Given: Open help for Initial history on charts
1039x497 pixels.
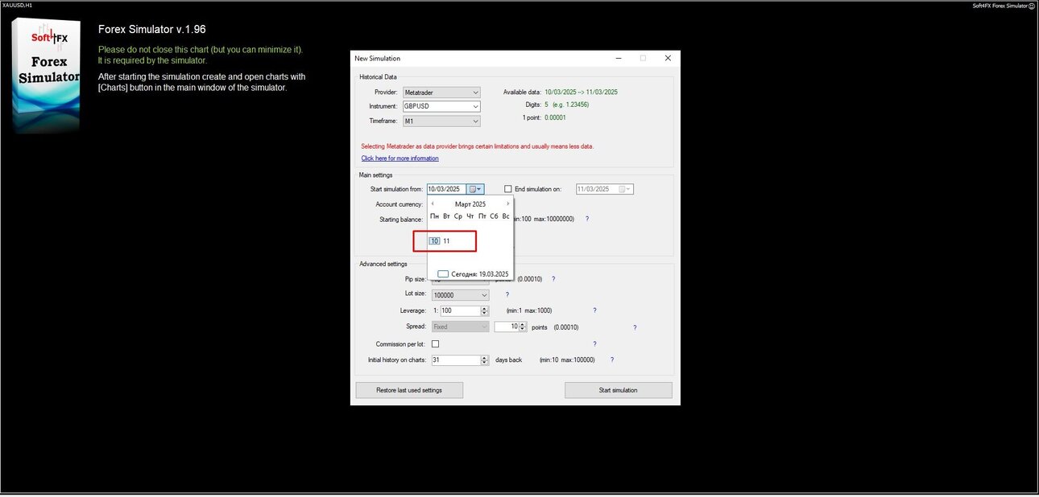Looking at the screenshot, I should (x=611, y=360).
